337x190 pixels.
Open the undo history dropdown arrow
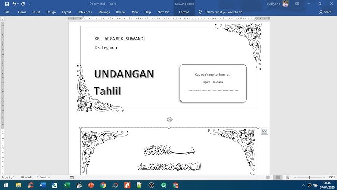[x=18, y=4]
